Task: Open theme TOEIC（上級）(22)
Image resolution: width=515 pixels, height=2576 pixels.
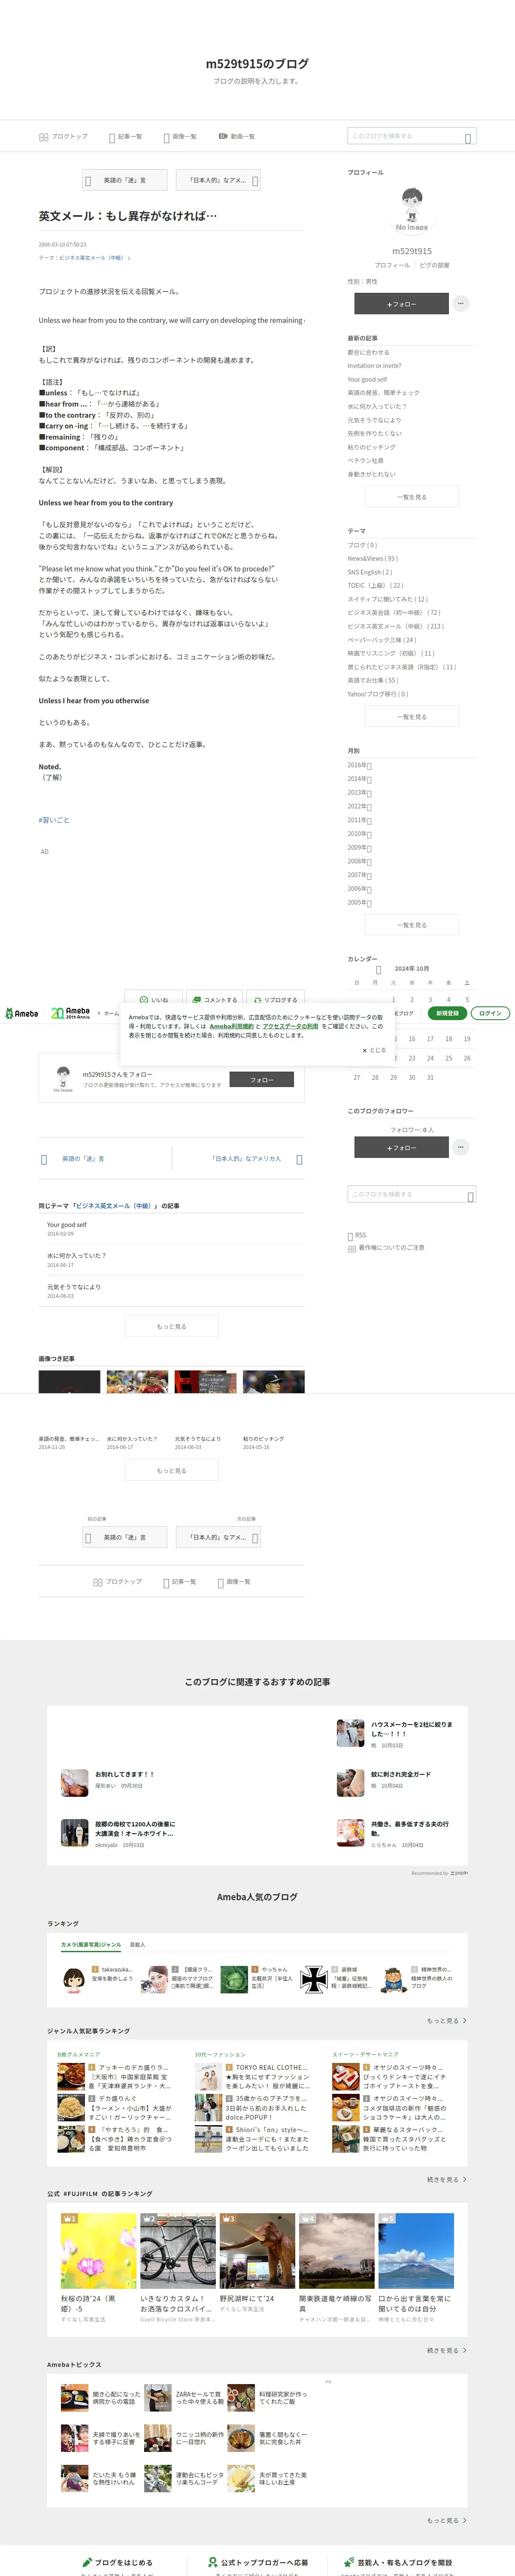Action: point(375,586)
